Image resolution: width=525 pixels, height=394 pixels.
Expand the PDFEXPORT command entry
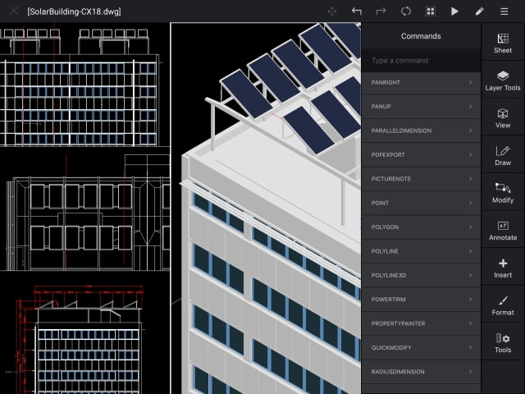[x=470, y=154]
